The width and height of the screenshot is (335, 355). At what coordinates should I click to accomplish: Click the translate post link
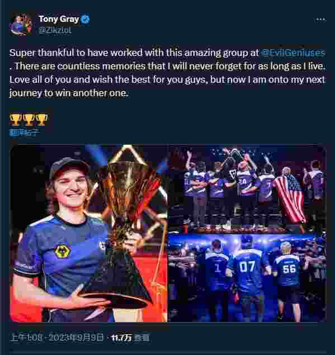tap(24, 132)
